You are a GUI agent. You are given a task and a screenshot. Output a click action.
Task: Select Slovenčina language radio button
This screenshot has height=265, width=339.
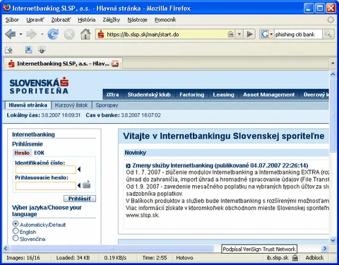click(16, 238)
